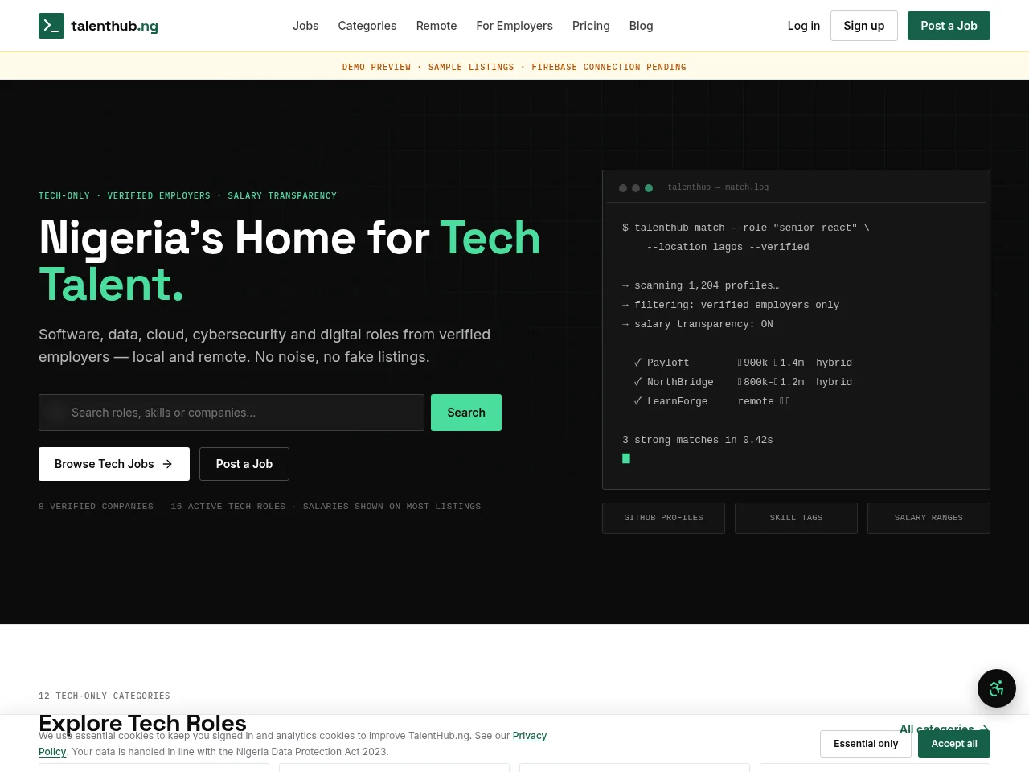Click Log in in the header
Screen dimensions: 1029x772
(x=804, y=26)
